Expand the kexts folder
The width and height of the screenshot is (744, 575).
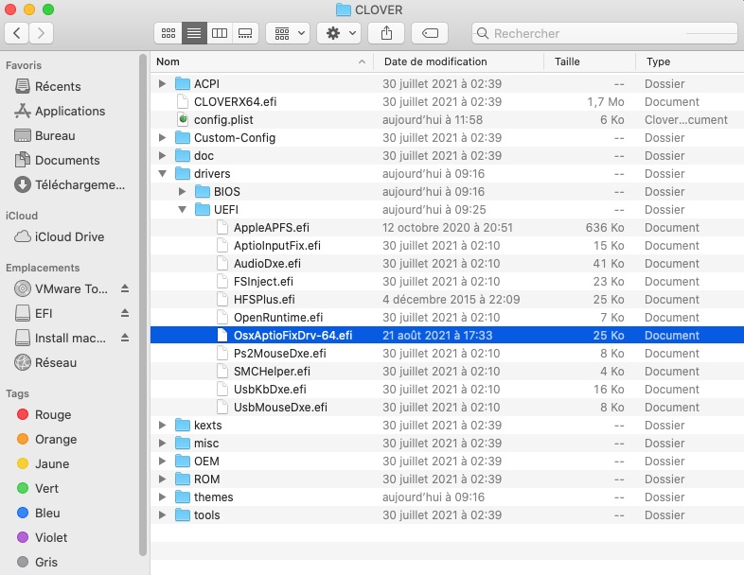[x=162, y=426]
